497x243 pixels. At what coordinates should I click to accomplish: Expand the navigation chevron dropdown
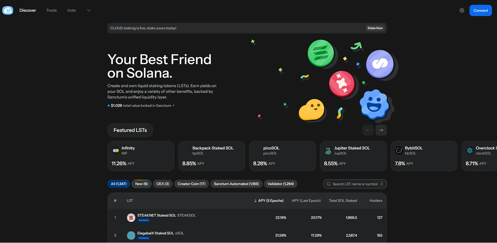click(89, 10)
